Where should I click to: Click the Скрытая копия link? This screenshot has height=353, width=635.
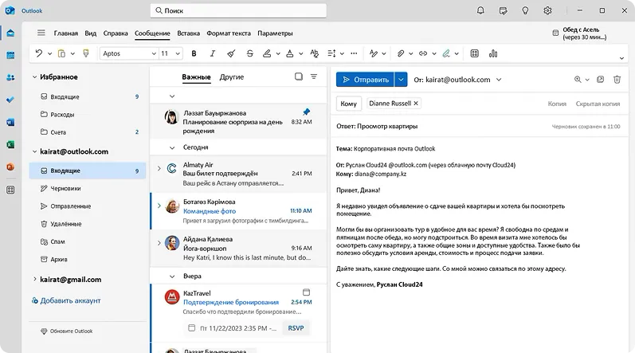tap(598, 104)
